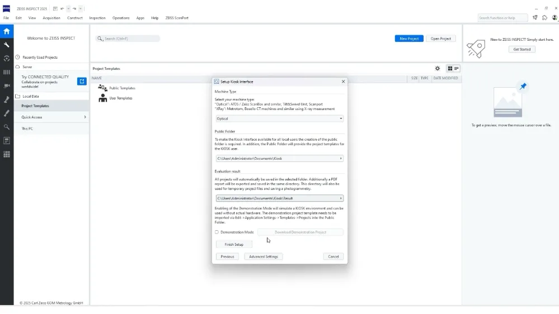Open the Edit menu

[18, 18]
